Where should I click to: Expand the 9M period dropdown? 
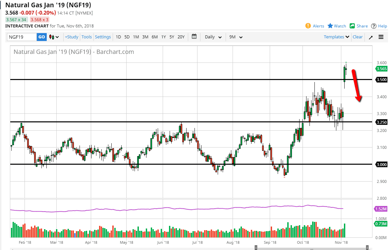coord(236,37)
